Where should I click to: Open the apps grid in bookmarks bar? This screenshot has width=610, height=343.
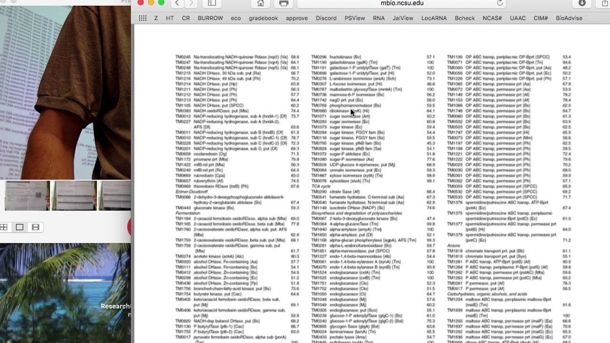[142, 18]
